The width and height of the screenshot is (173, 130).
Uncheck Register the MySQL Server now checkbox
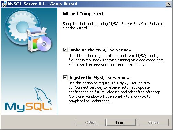pyautogui.click(x=65, y=77)
